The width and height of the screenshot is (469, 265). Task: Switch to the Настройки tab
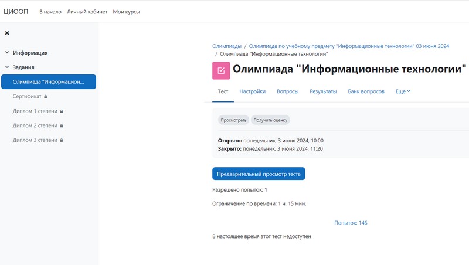point(252,91)
